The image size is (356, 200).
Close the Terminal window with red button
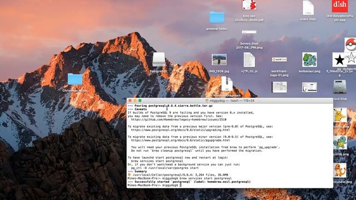(130, 101)
